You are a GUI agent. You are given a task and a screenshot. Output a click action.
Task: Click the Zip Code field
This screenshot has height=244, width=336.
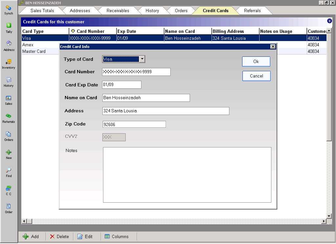[x=134, y=124]
